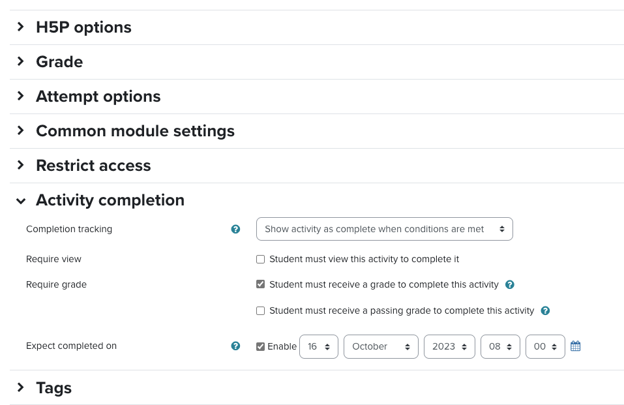Open the Completion tracking dropdown
The image size is (624, 405).
[x=385, y=229]
